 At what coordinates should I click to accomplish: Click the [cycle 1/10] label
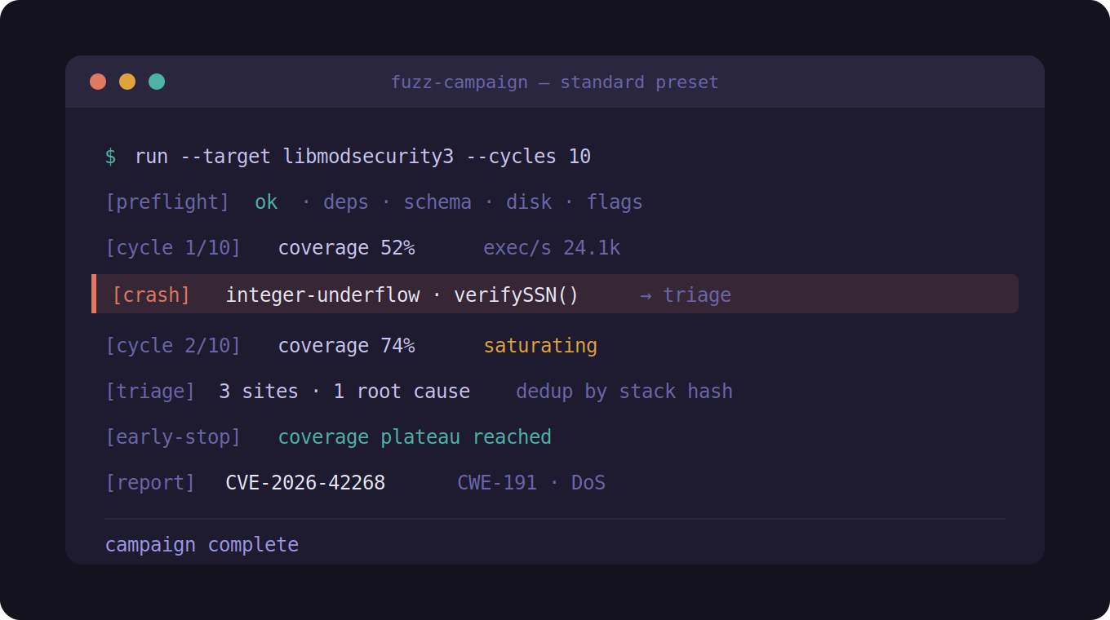pos(173,248)
